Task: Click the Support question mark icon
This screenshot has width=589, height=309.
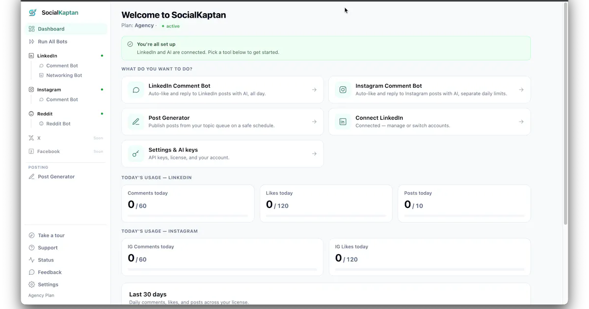Action: click(31, 248)
